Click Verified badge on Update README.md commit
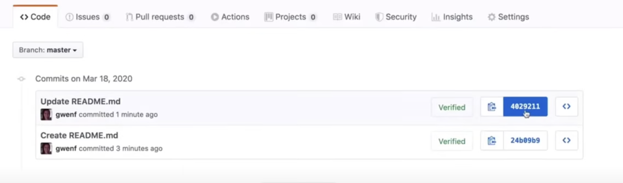The width and height of the screenshot is (623, 183). pos(452,107)
